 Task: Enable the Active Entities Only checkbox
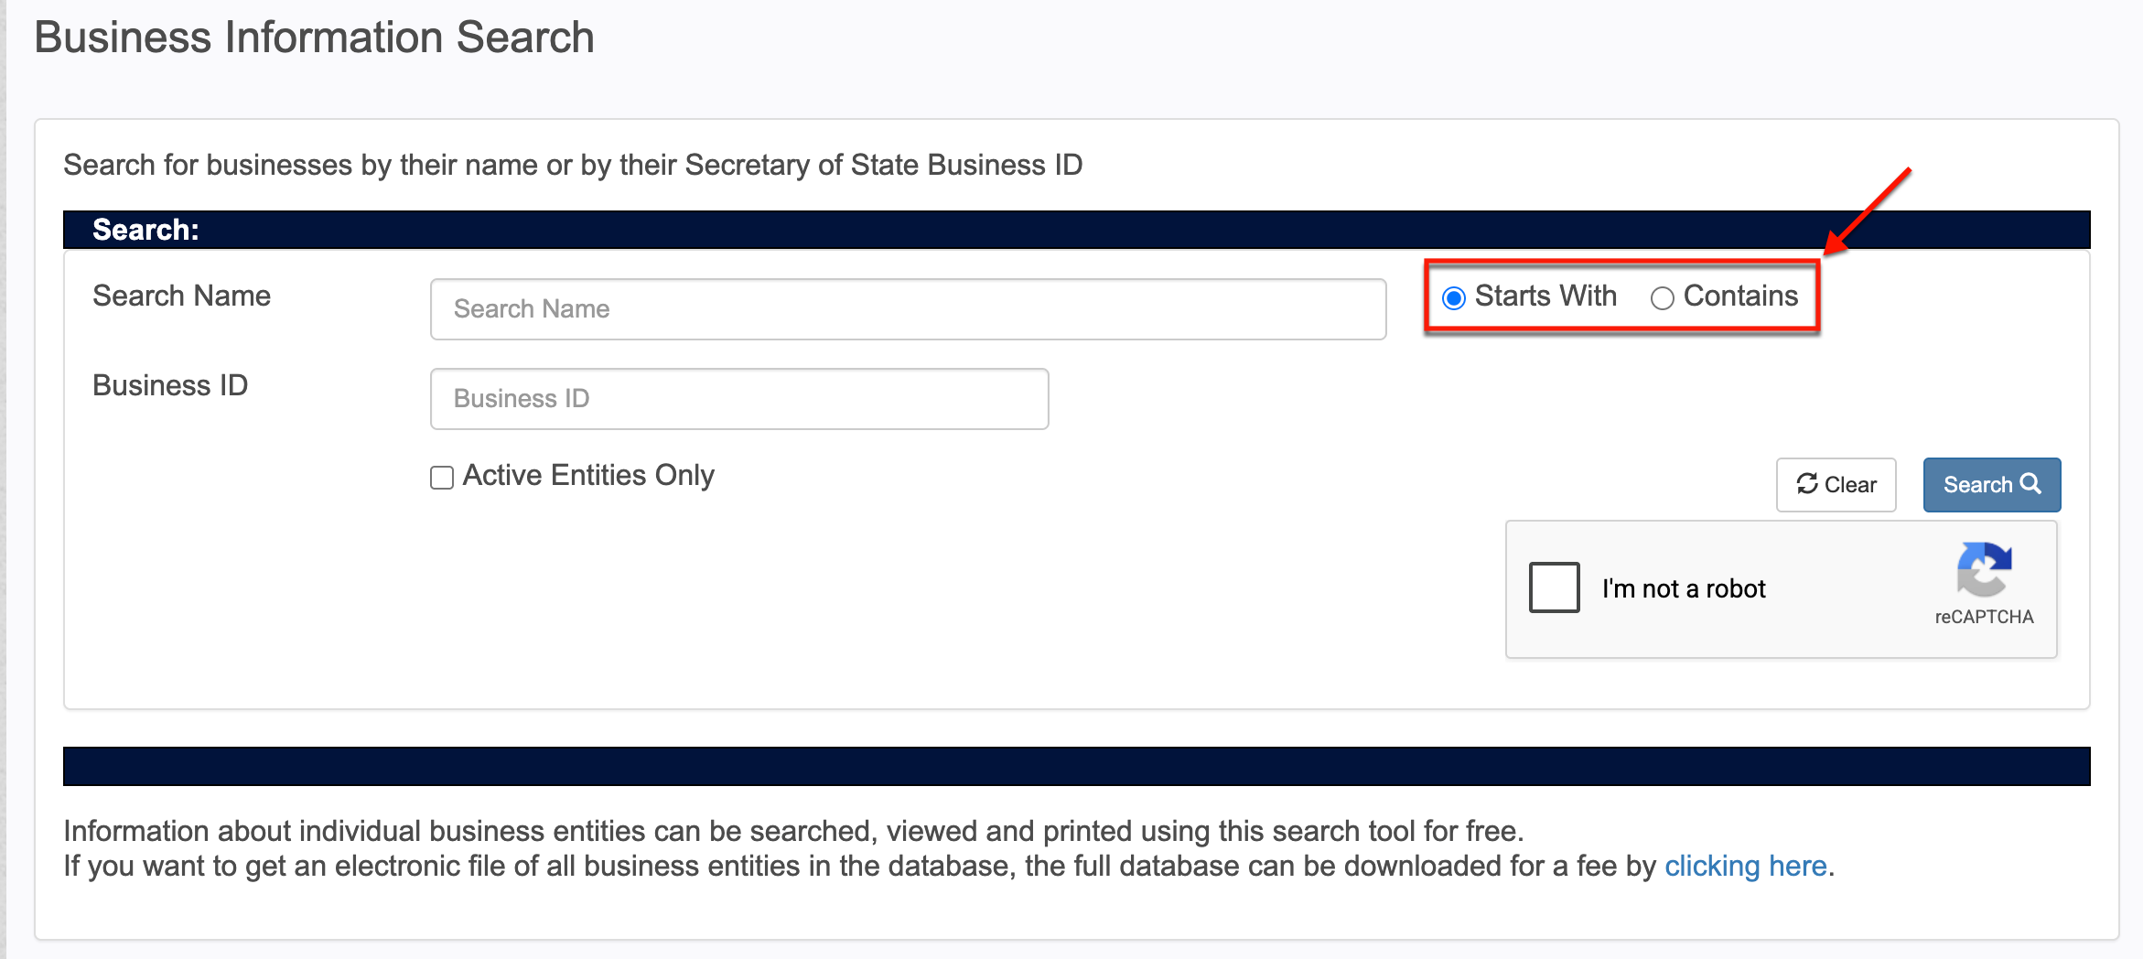coord(442,478)
